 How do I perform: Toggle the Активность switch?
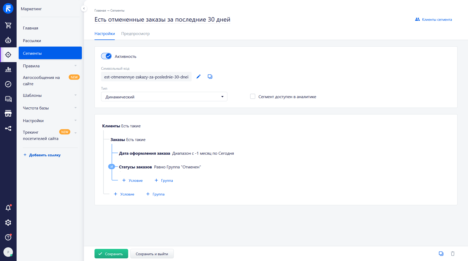point(106,56)
